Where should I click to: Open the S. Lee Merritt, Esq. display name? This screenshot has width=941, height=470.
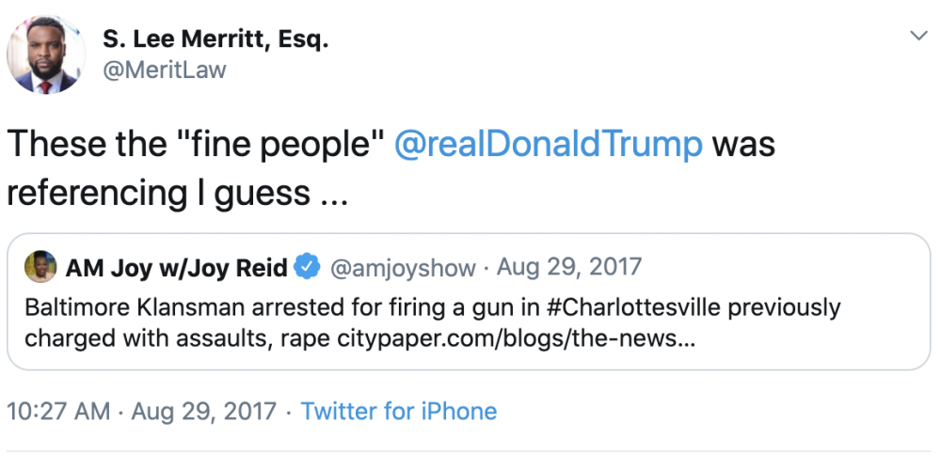[x=215, y=40]
